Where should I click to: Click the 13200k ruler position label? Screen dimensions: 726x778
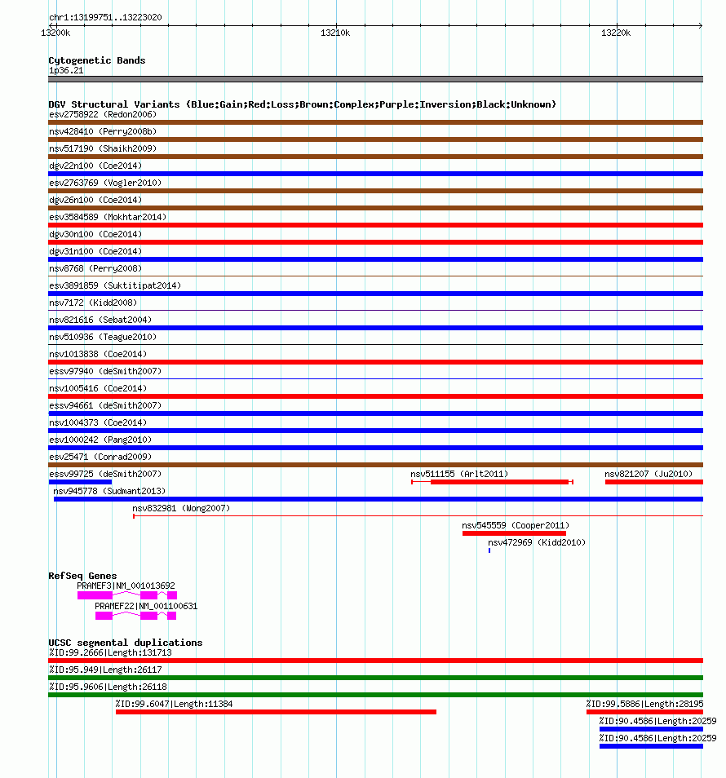pos(55,33)
